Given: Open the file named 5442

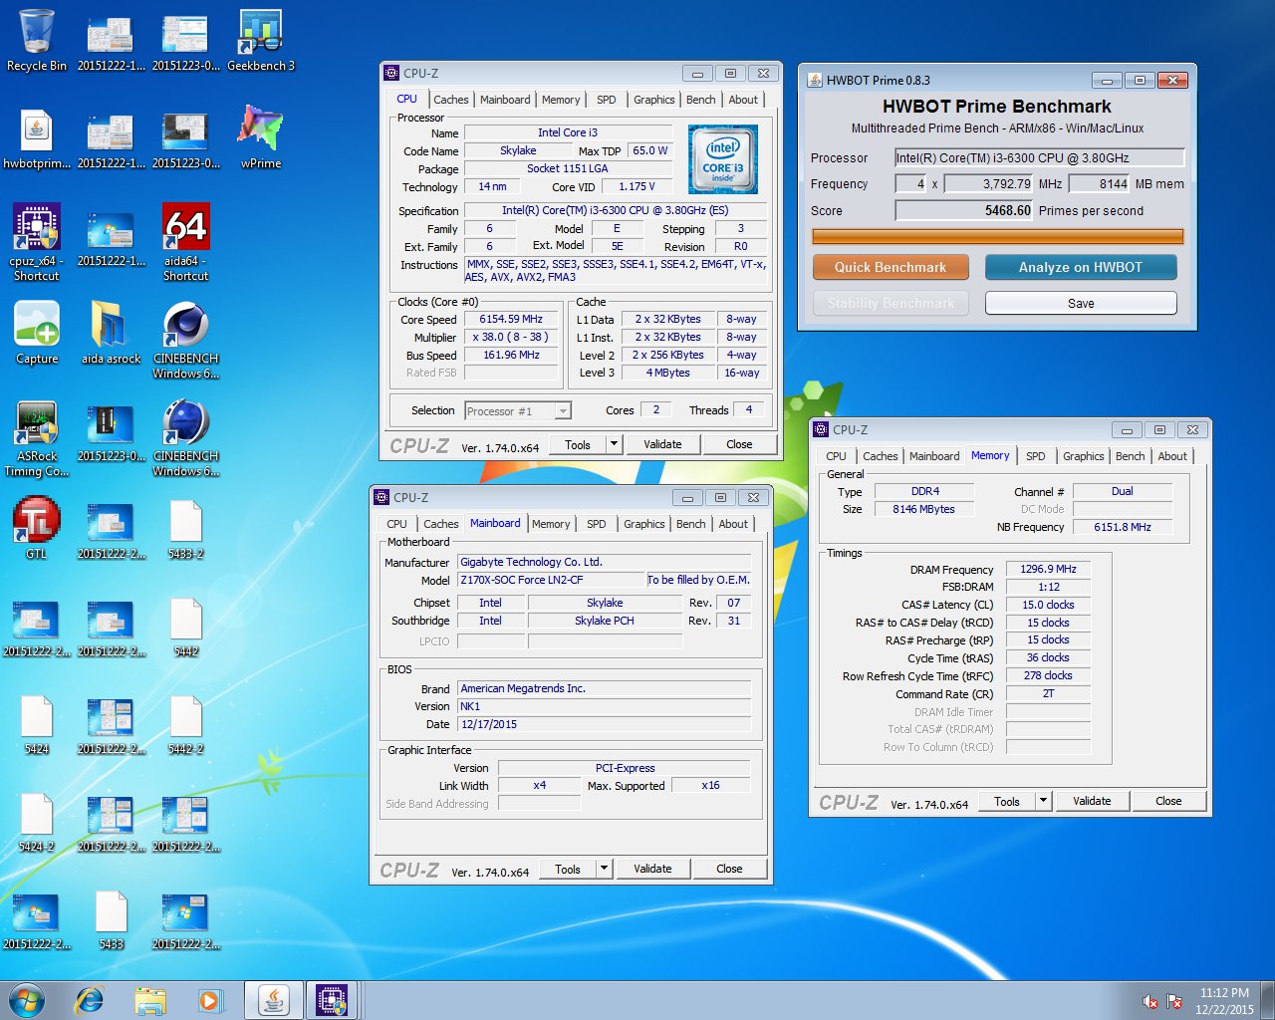Looking at the screenshot, I should [186, 626].
